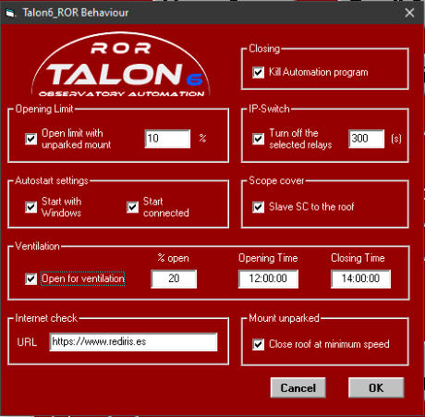Screen dimensions: 425x417
Task: Click the Cancel button
Action: pos(298,387)
